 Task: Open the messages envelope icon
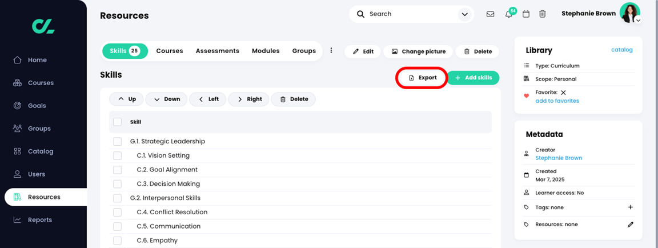coord(490,14)
